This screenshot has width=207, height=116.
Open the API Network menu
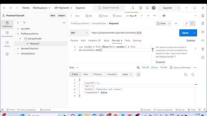pos(63,8)
